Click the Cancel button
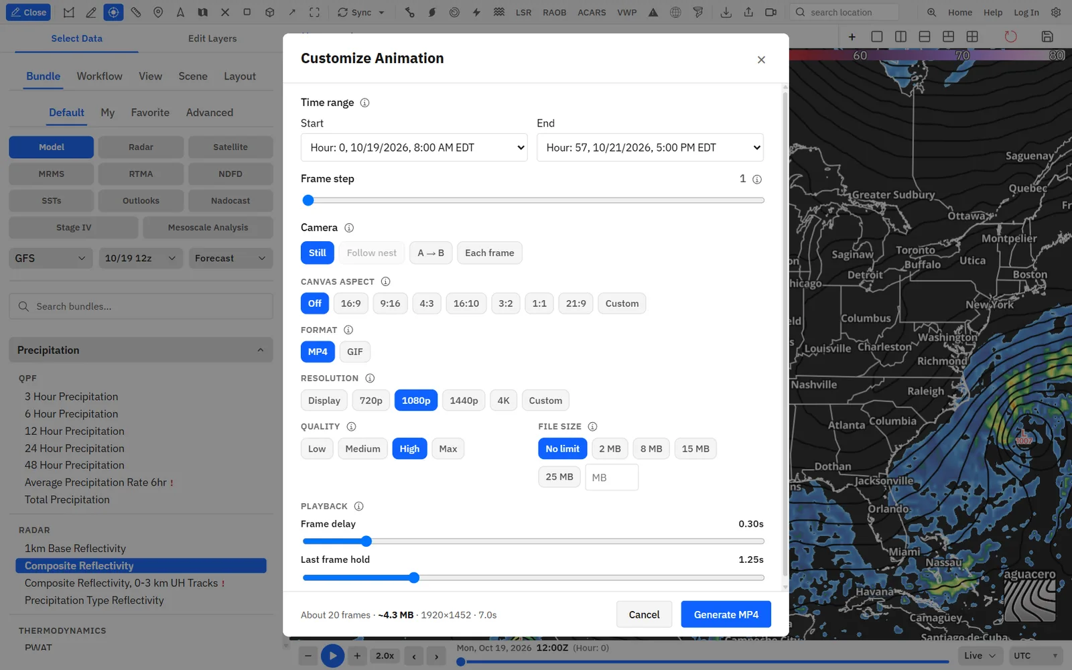Viewport: 1072px width, 670px height. pos(644,614)
